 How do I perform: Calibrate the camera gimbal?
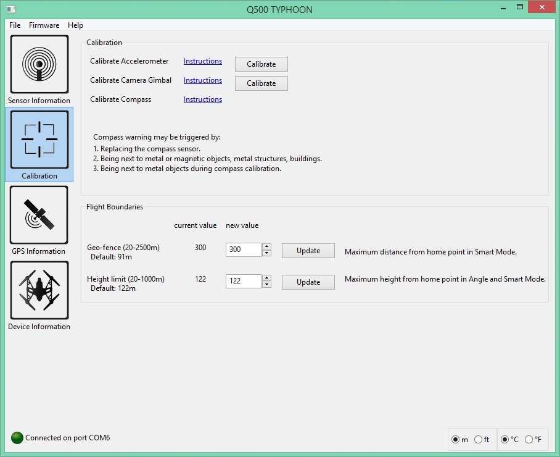pyautogui.click(x=261, y=83)
